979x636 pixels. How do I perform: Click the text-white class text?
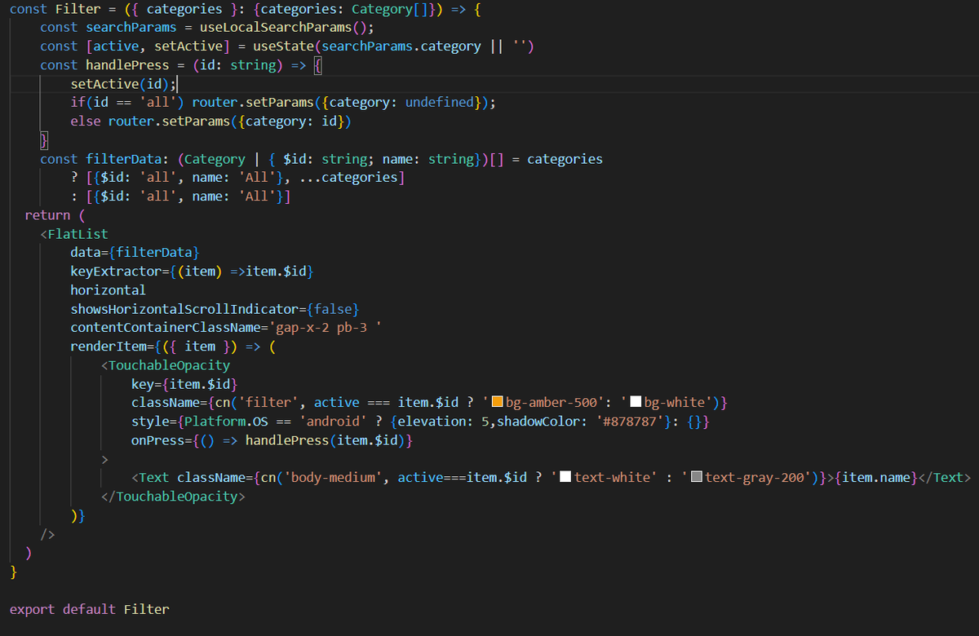coord(612,477)
